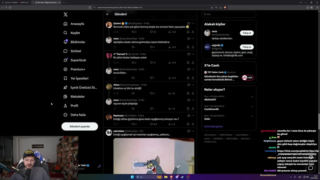Repost berraa's reply
320x180 pixels.
pos(134,62)
